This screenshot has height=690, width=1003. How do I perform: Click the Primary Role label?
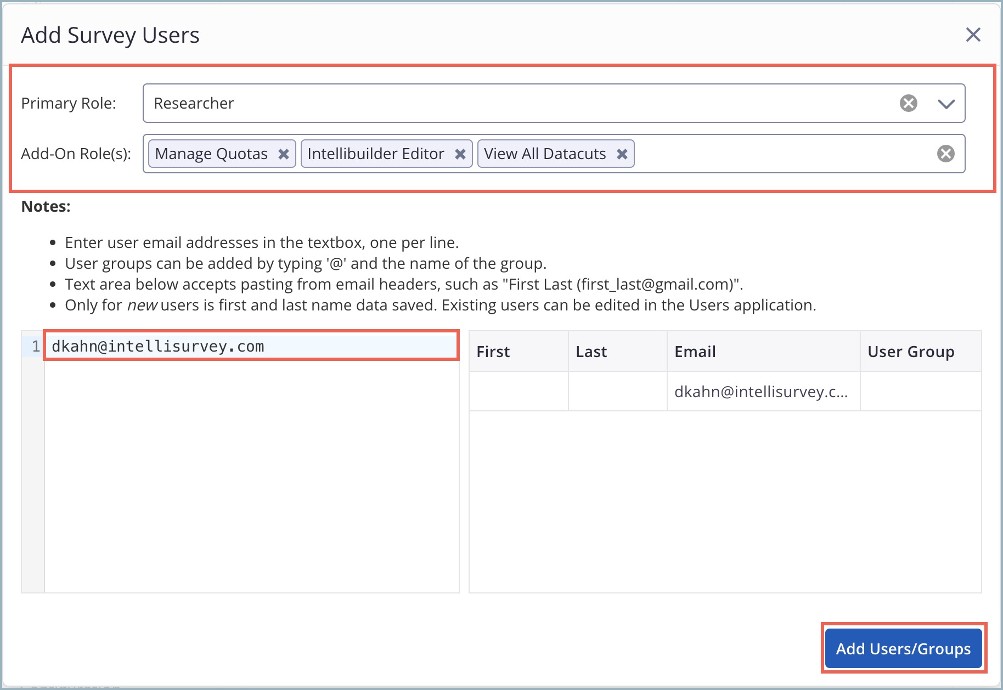tap(69, 103)
